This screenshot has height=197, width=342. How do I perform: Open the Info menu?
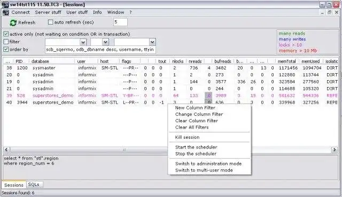[97, 12]
